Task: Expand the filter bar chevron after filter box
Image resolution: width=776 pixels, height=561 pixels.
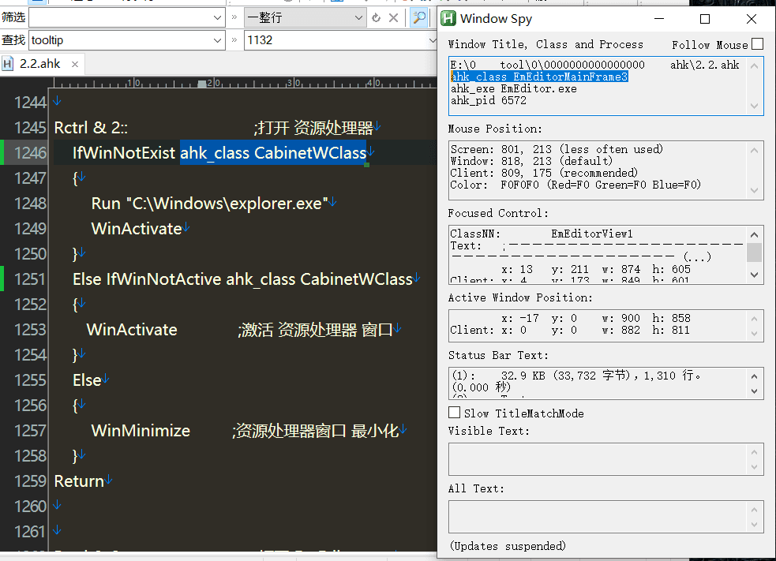Action: pyautogui.click(x=234, y=17)
